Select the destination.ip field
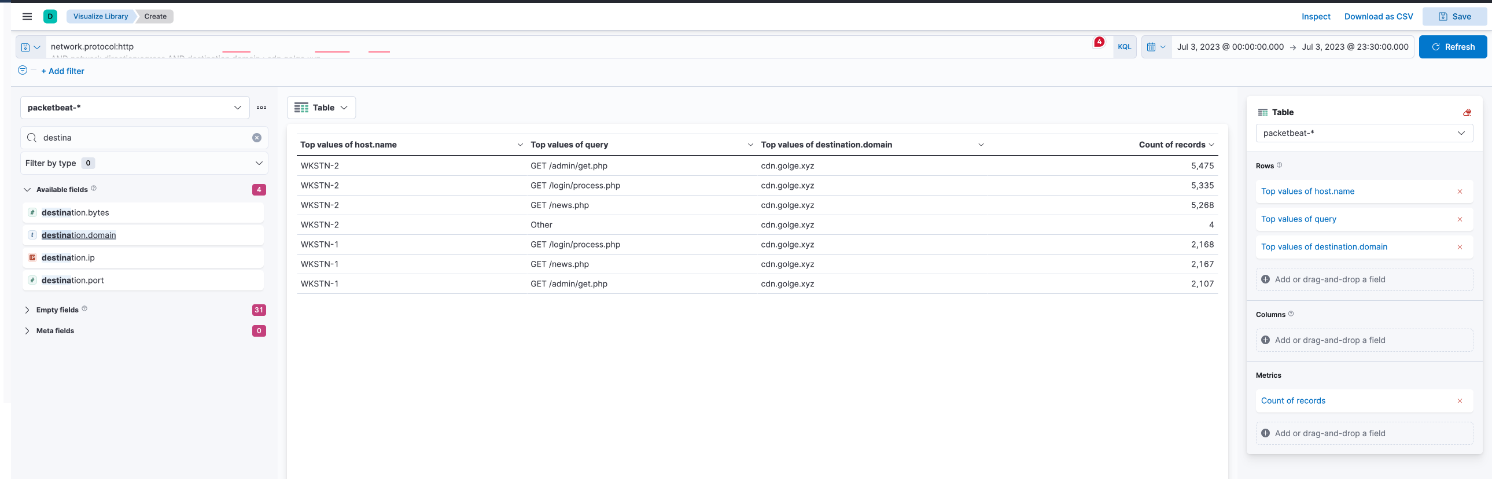 tap(143, 258)
